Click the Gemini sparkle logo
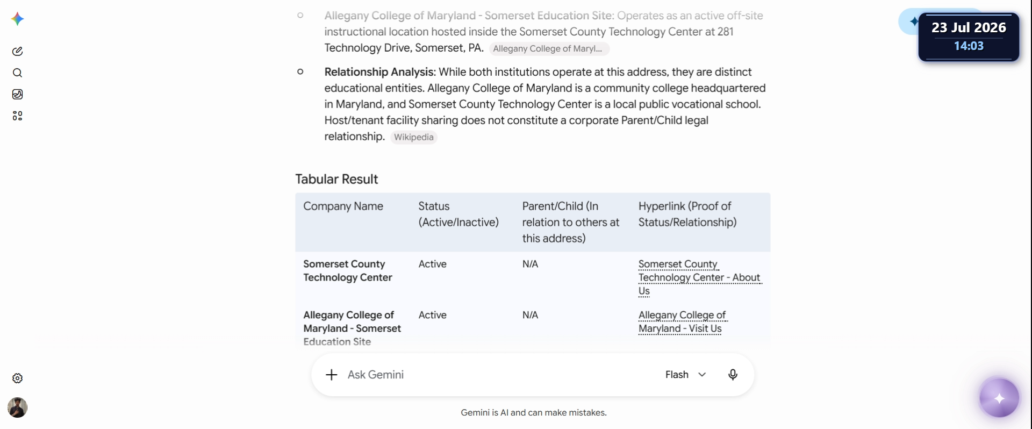Viewport: 1032px width, 429px height. pyautogui.click(x=17, y=19)
